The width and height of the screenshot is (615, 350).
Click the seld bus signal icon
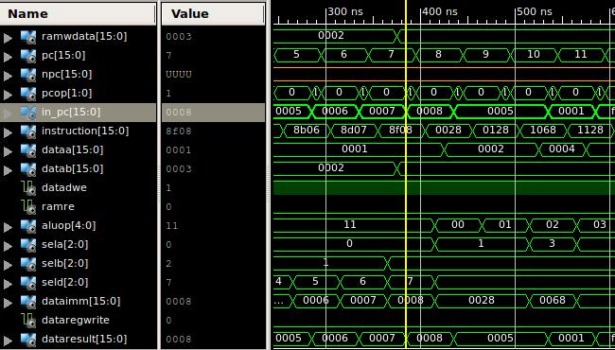[28, 282]
